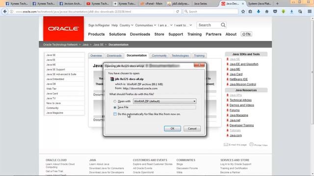314x176 pixels.
Task: Open a new browser tab with plus
Action: click(x=277, y=3)
